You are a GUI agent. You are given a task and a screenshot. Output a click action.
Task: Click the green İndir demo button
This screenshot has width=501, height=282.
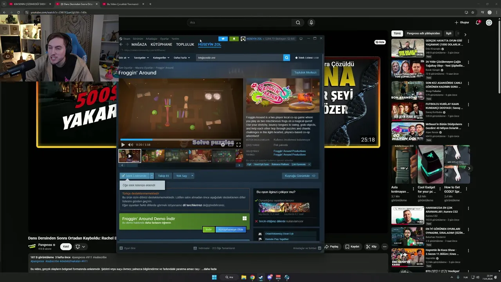tap(209, 230)
